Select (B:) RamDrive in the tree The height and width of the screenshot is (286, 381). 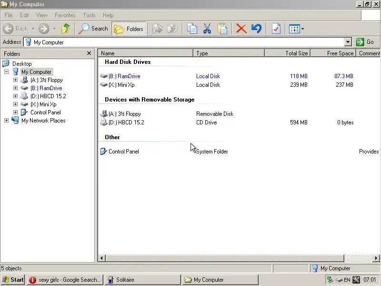[46, 88]
